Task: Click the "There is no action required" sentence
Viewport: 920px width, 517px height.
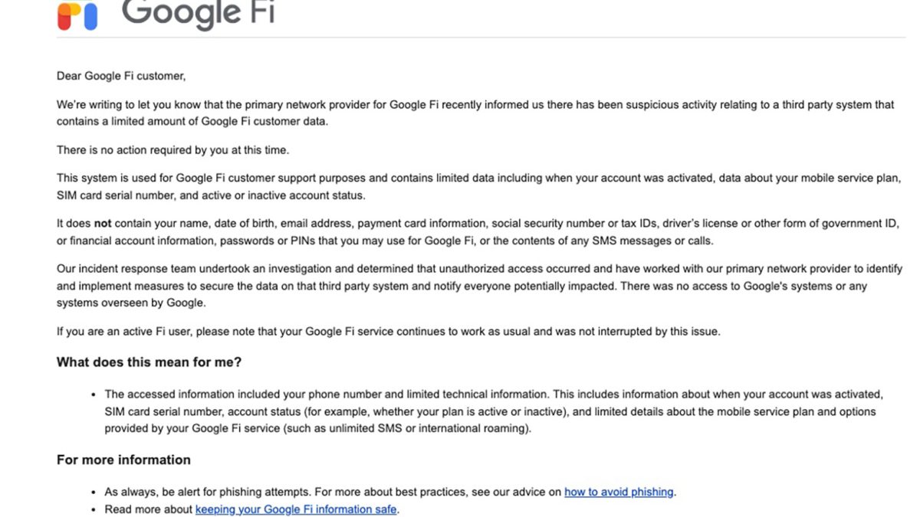Action: coord(172,150)
